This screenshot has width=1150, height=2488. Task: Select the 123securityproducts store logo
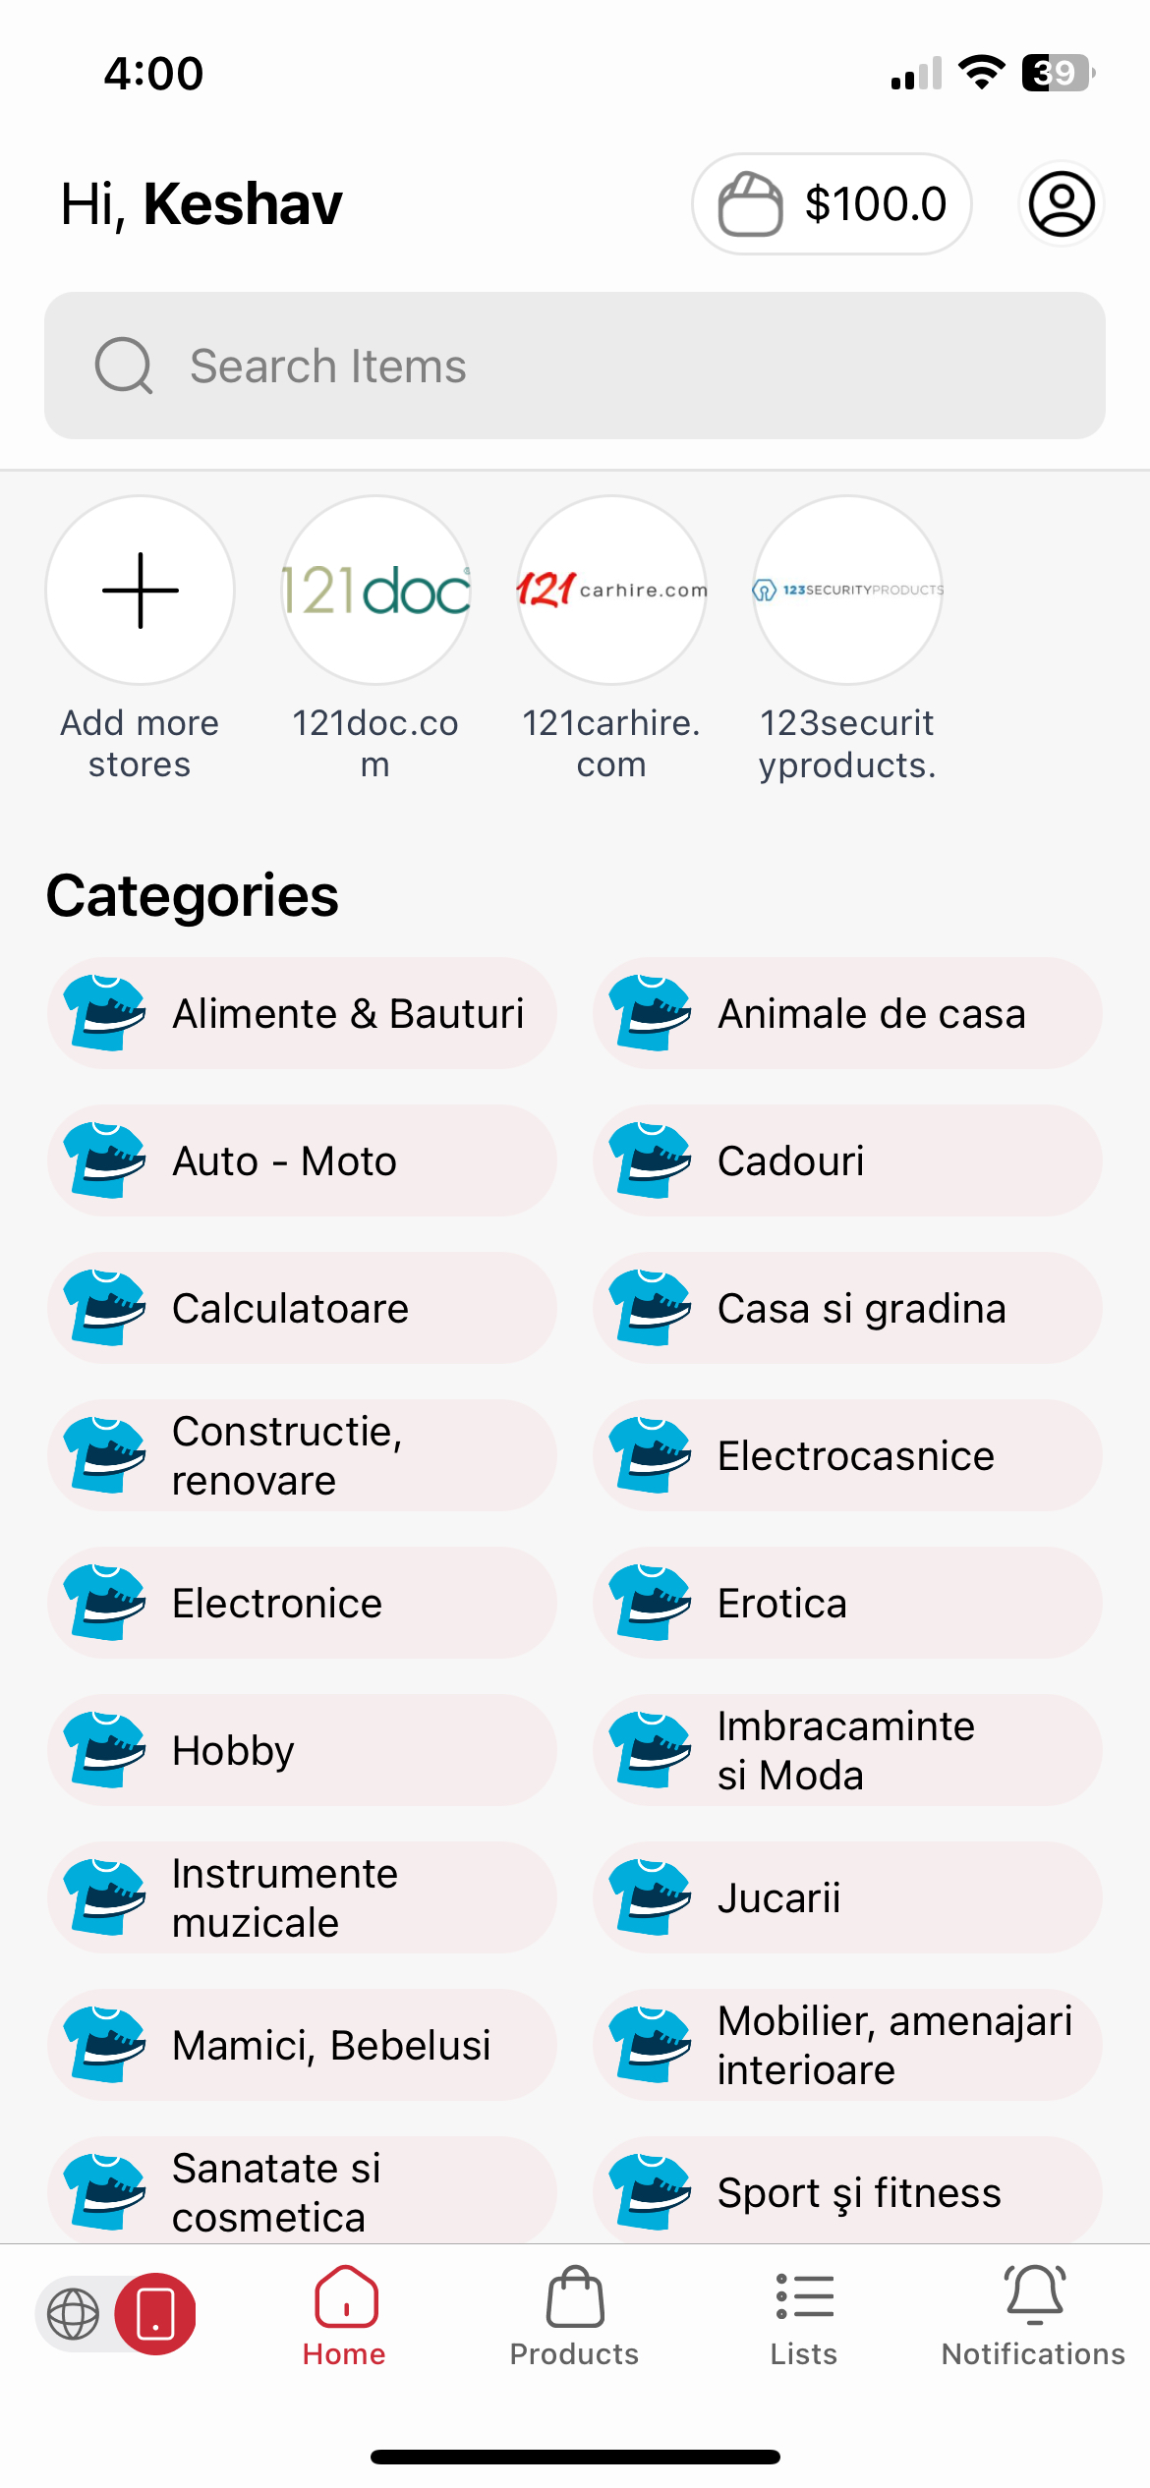847,590
